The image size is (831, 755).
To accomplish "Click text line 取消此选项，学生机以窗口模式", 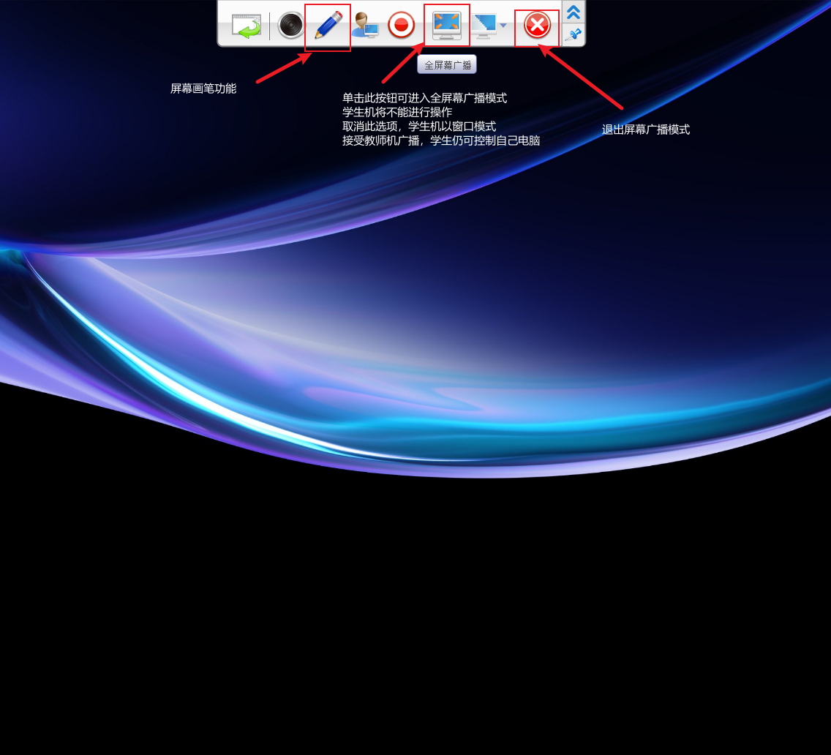I will click(x=418, y=127).
